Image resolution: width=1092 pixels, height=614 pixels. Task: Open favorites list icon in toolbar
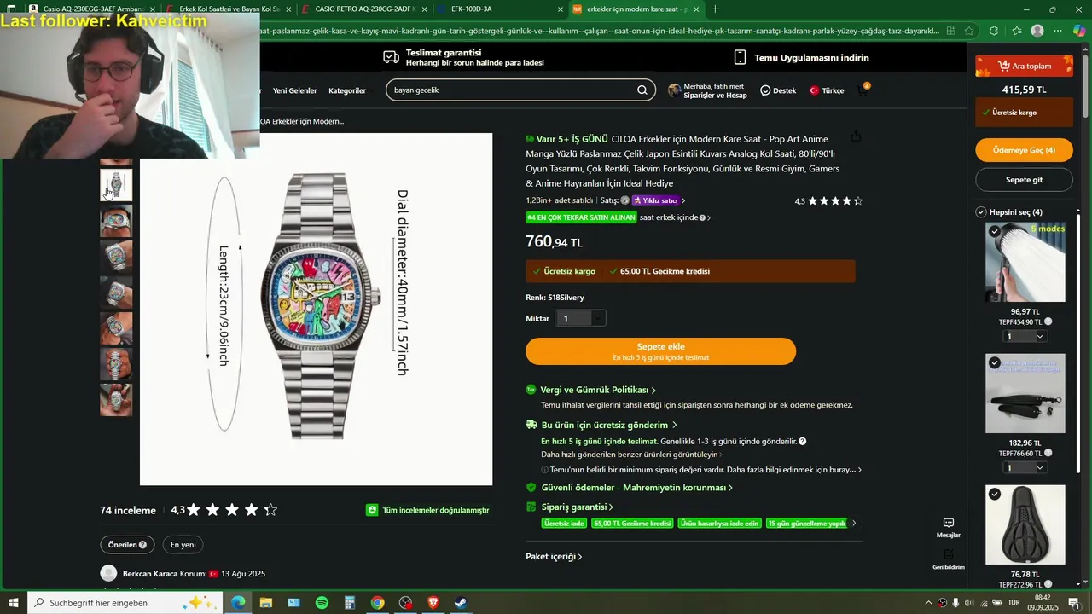click(x=1016, y=31)
